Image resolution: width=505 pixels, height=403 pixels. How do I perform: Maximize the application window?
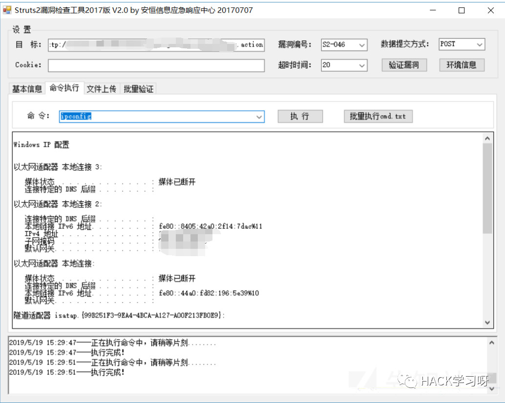(462, 10)
